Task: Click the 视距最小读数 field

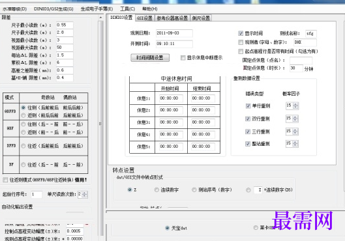Action: [65, 40]
